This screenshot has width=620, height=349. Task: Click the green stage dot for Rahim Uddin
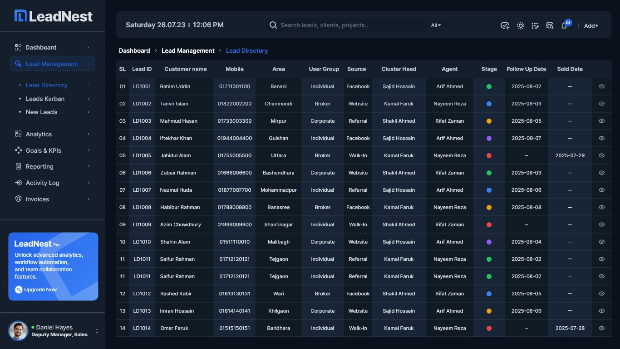(489, 86)
